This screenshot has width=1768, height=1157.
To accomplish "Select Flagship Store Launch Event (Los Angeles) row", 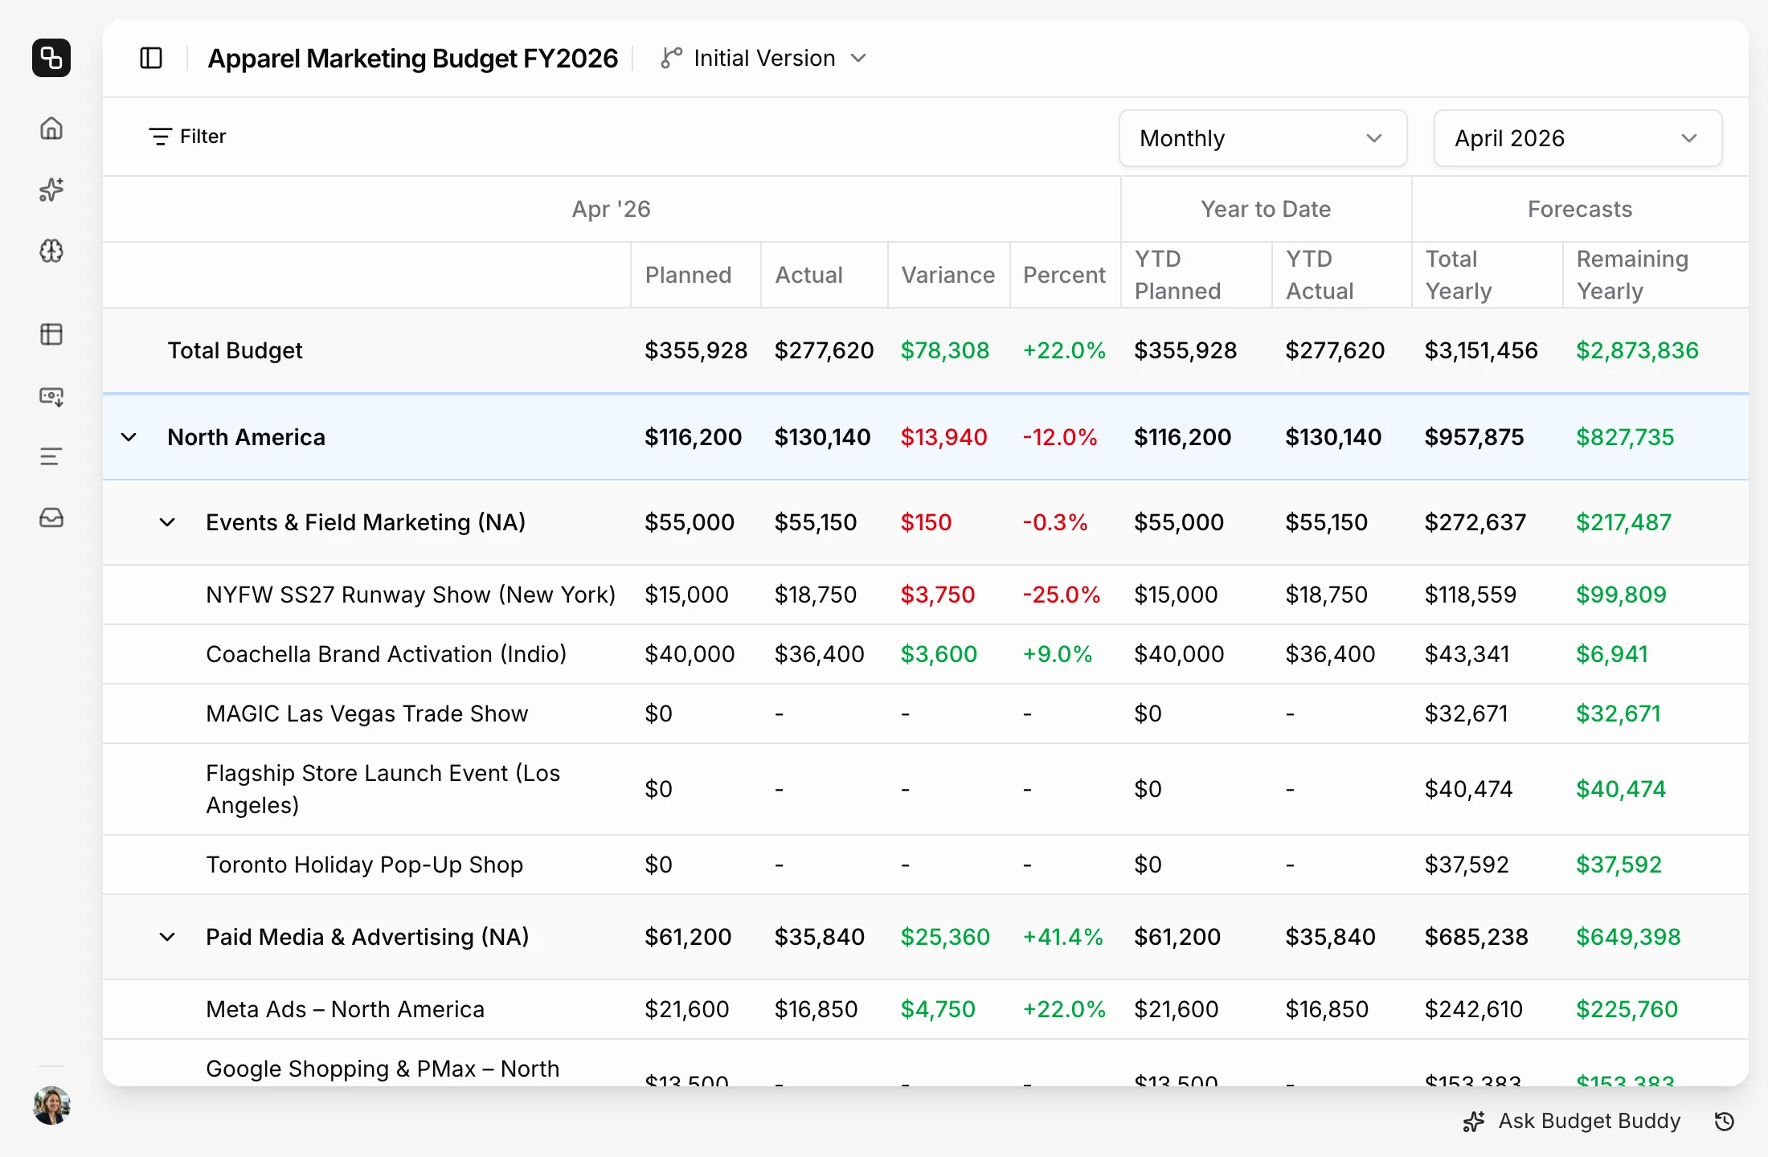I will 925,789.
